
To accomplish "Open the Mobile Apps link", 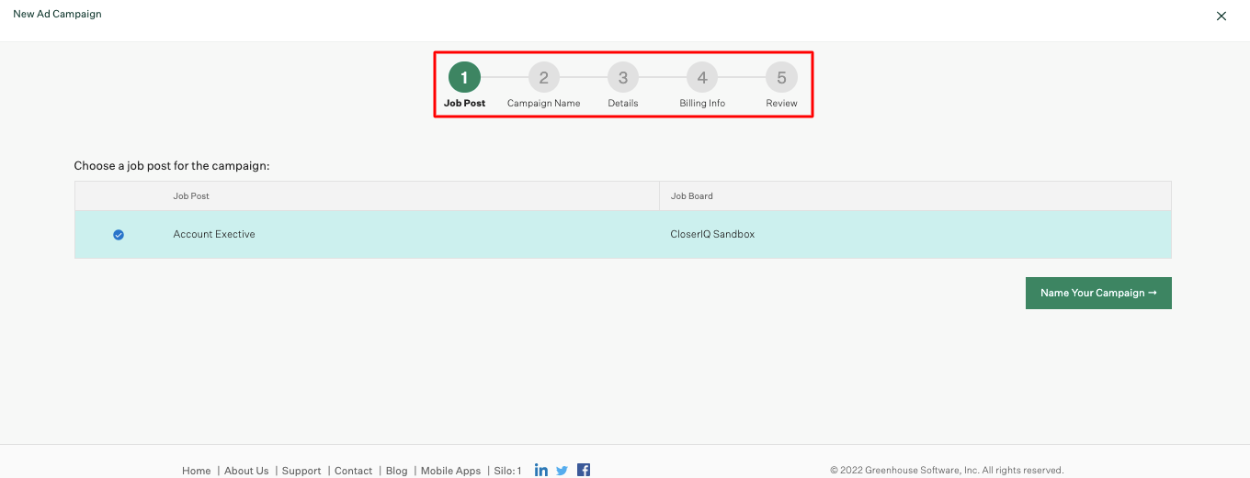I will tap(450, 471).
